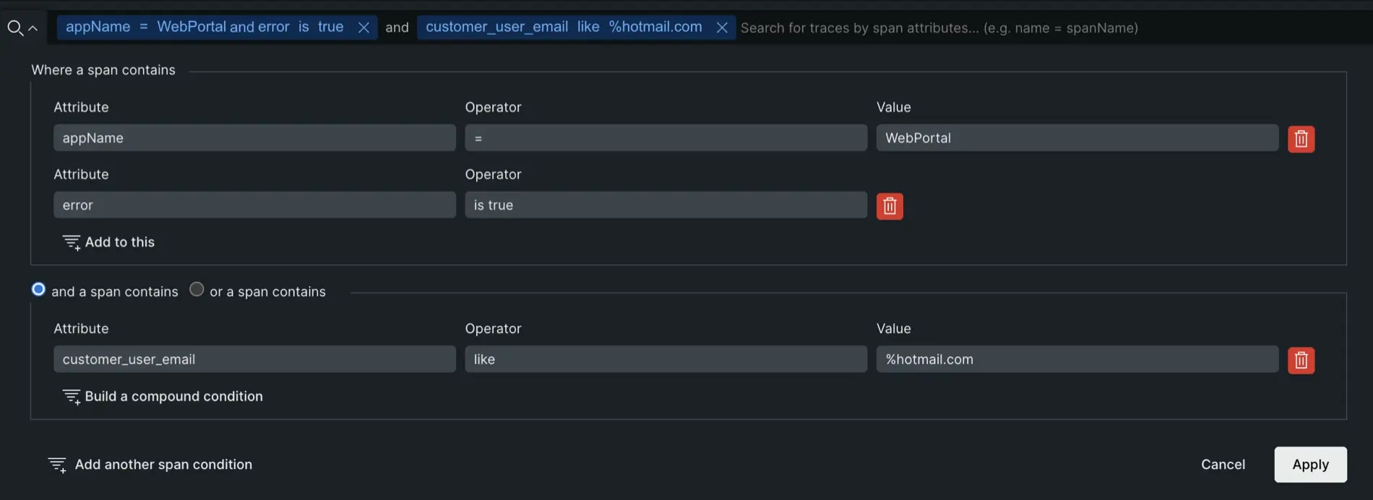The height and width of the screenshot is (500, 1373).
Task: Open the appName attribute dropdown
Action: coord(254,138)
